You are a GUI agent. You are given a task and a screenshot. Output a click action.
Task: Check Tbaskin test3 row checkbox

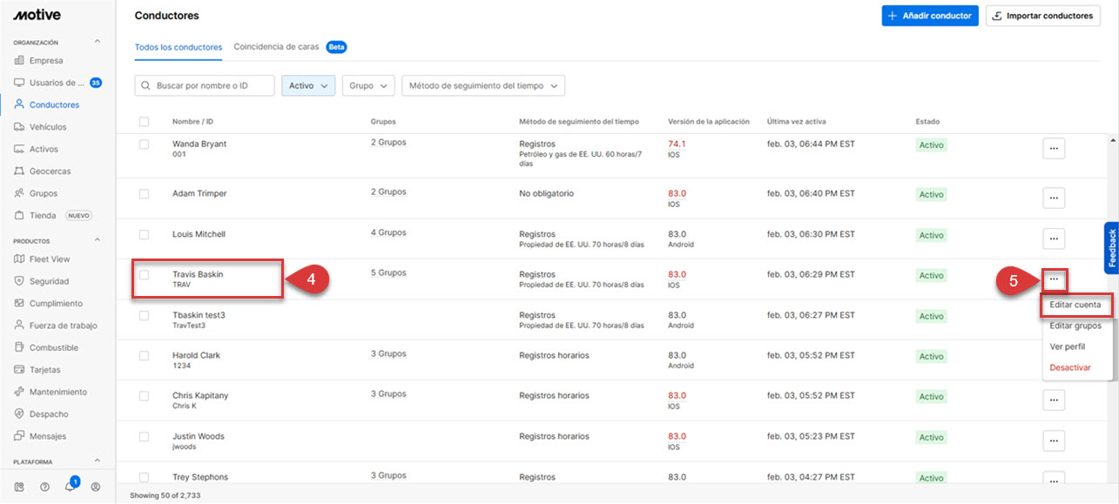[144, 315]
